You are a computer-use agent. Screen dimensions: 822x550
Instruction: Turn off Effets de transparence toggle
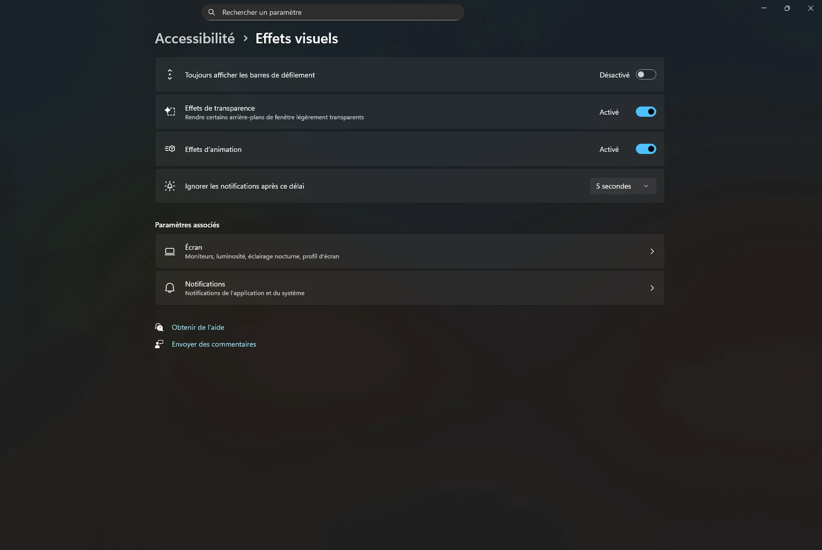646,112
